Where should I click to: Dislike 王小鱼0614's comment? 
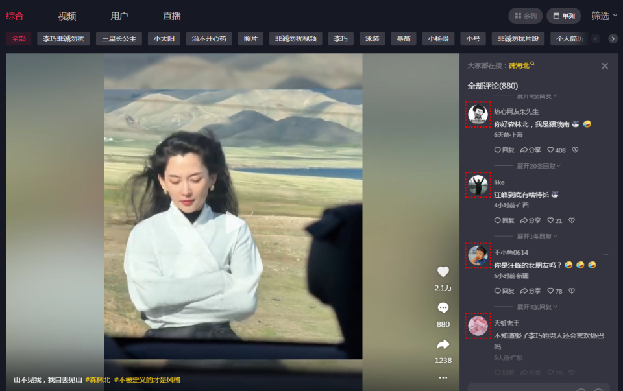[572, 291]
